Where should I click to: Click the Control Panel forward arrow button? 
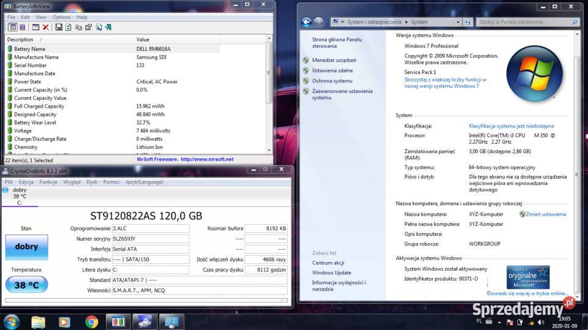318,22
